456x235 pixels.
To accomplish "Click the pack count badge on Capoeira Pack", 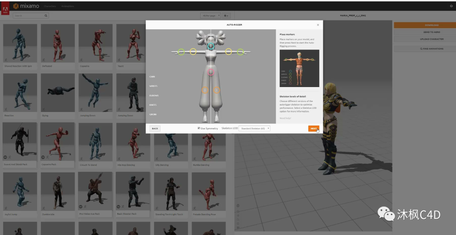I will pos(43,157).
